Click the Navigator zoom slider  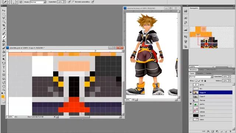222,66
